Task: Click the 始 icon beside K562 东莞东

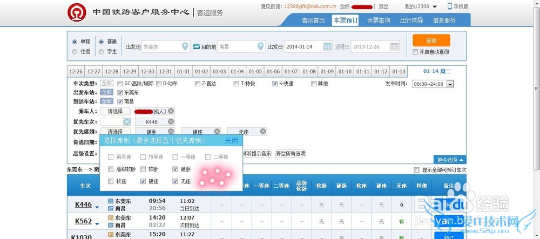Action: pos(111,217)
